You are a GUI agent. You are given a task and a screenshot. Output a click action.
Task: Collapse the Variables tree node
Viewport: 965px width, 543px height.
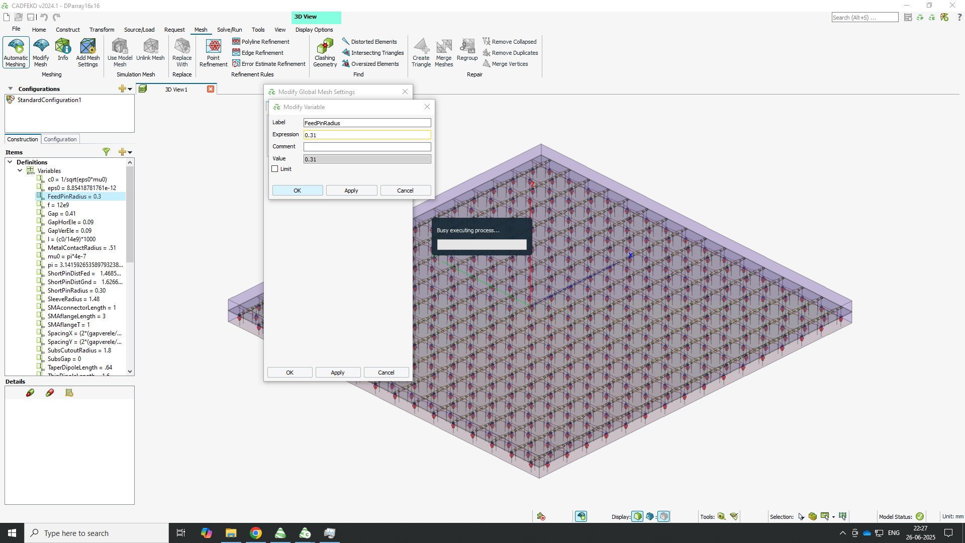coord(20,170)
